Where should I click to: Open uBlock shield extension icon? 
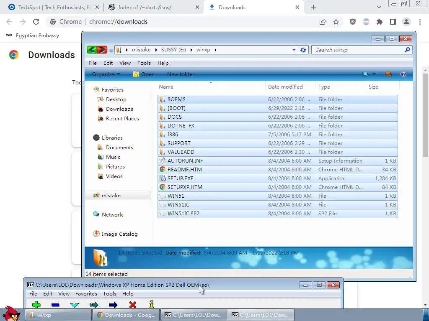(353, 22)
